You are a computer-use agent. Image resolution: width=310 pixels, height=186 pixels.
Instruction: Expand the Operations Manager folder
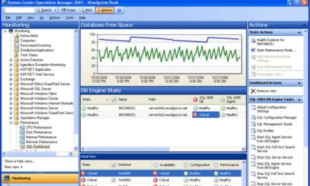[x=11, y=118]
